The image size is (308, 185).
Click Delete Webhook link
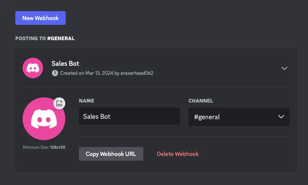[178, 154]
